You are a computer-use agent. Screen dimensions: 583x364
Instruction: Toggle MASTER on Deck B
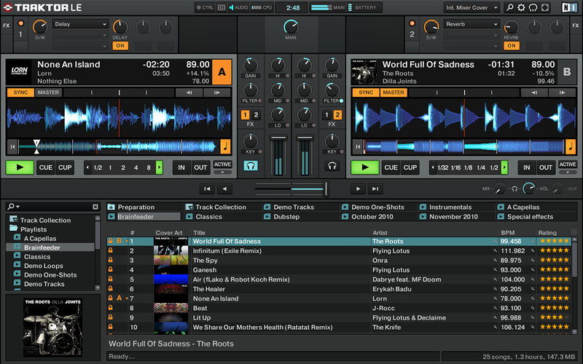[394, 92]
